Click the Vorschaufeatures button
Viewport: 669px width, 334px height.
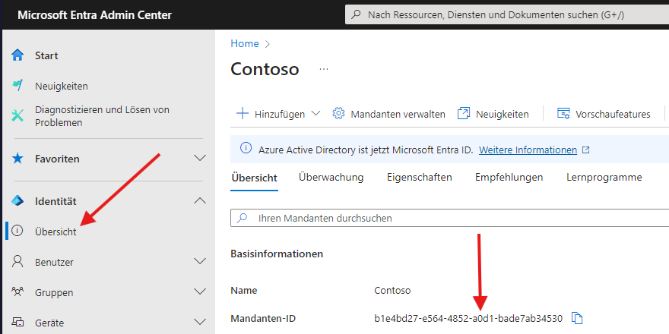(604, 114)
